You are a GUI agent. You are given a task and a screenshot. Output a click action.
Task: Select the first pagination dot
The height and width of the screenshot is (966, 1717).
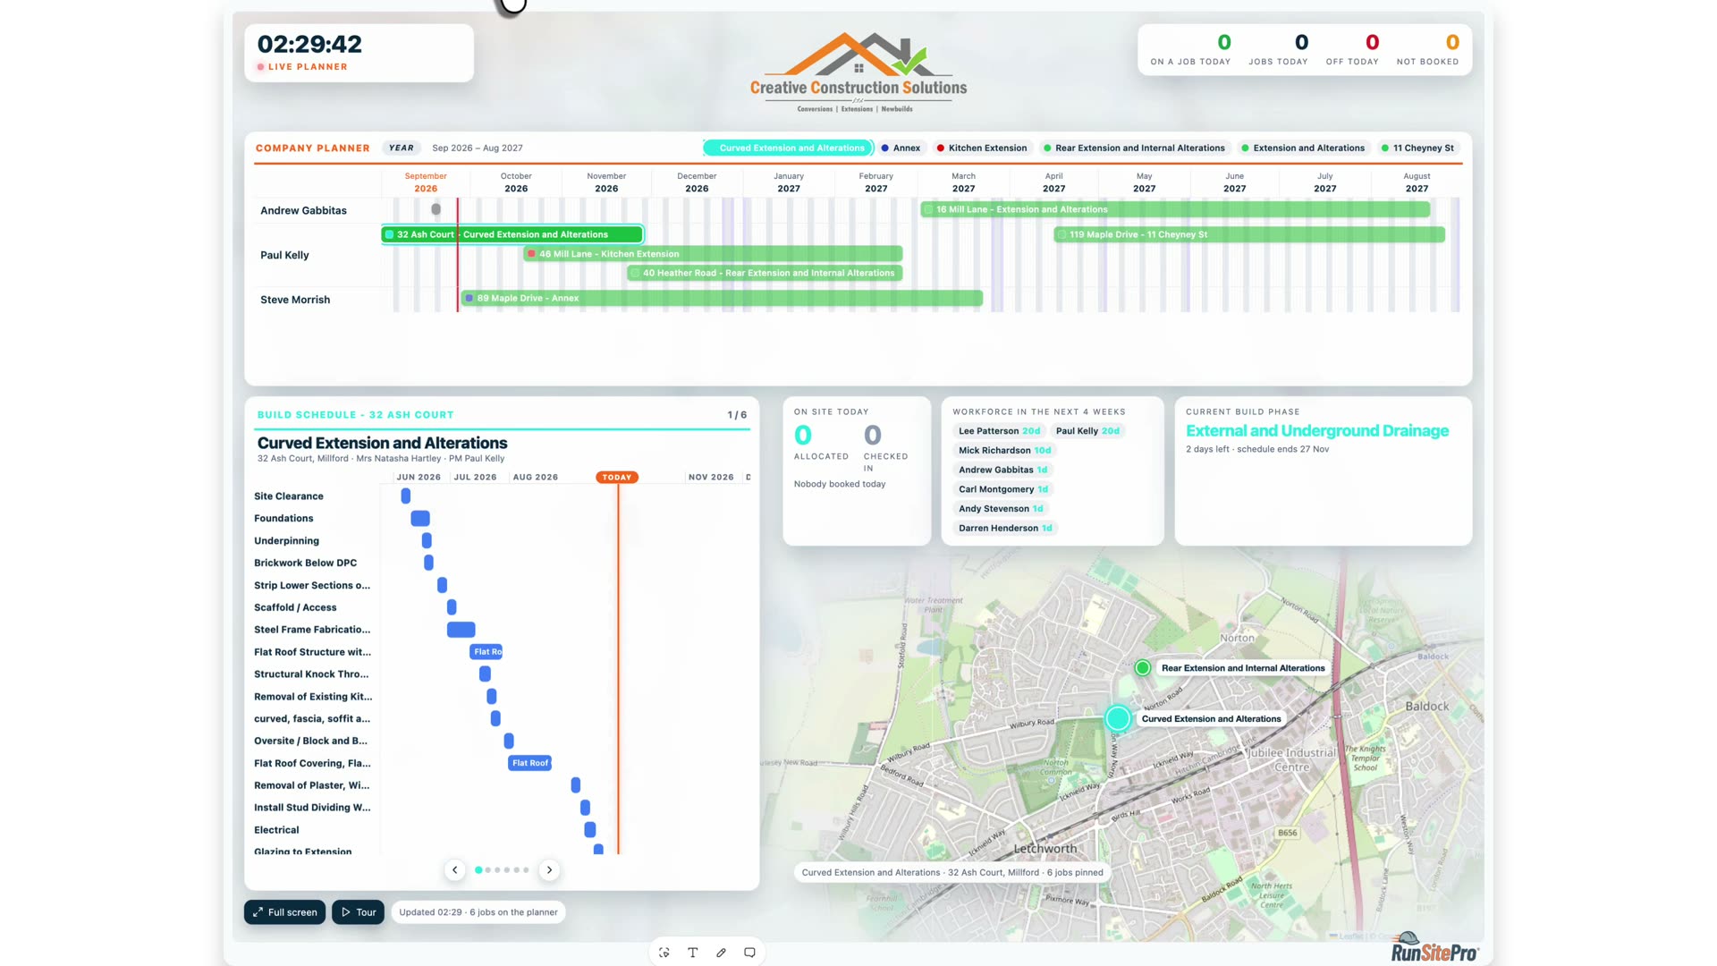[x=478, y=869]
